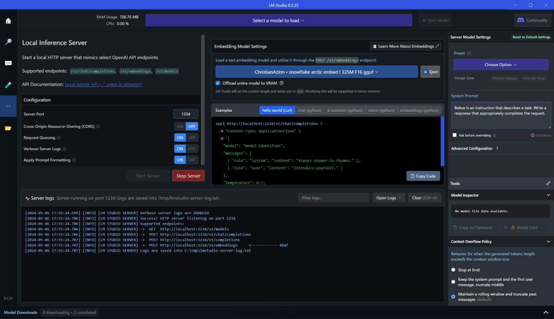Click the Stop Server button
This screenshot has width=554, height=319.
pyautogui.click(x=188, y=176)
